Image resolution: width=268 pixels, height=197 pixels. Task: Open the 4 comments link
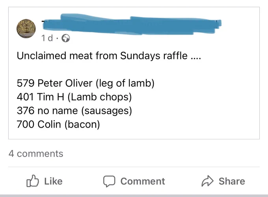point(36,153)
